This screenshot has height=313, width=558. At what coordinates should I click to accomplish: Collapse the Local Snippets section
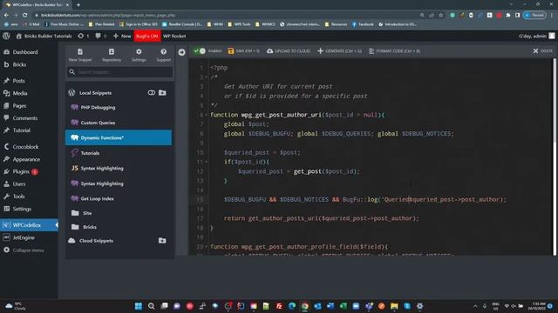[x=95, y=93]
